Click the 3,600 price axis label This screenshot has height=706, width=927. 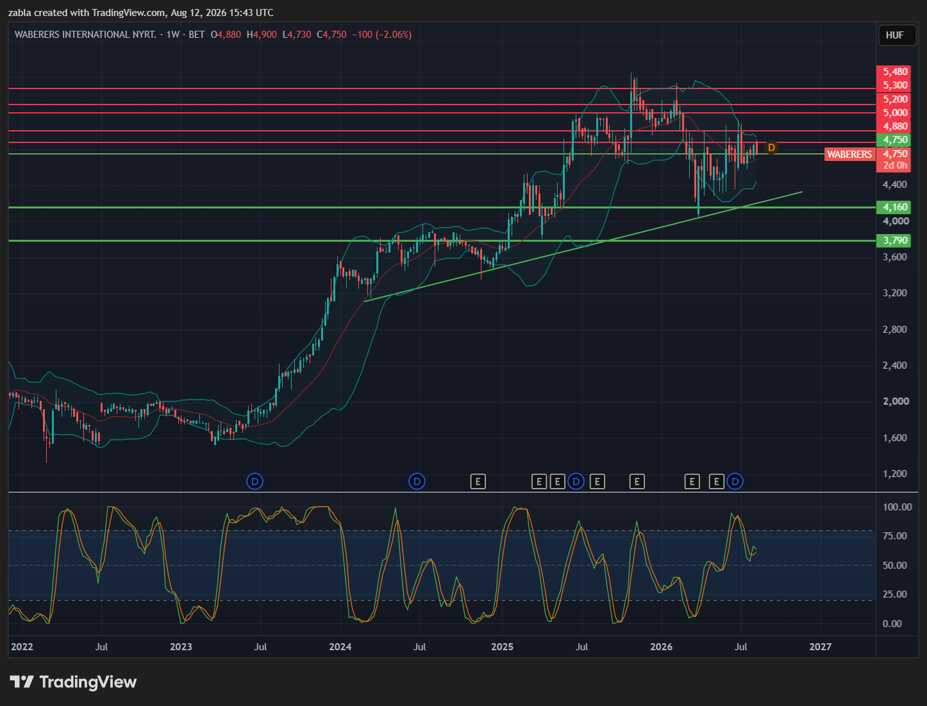tap(895, 257)
